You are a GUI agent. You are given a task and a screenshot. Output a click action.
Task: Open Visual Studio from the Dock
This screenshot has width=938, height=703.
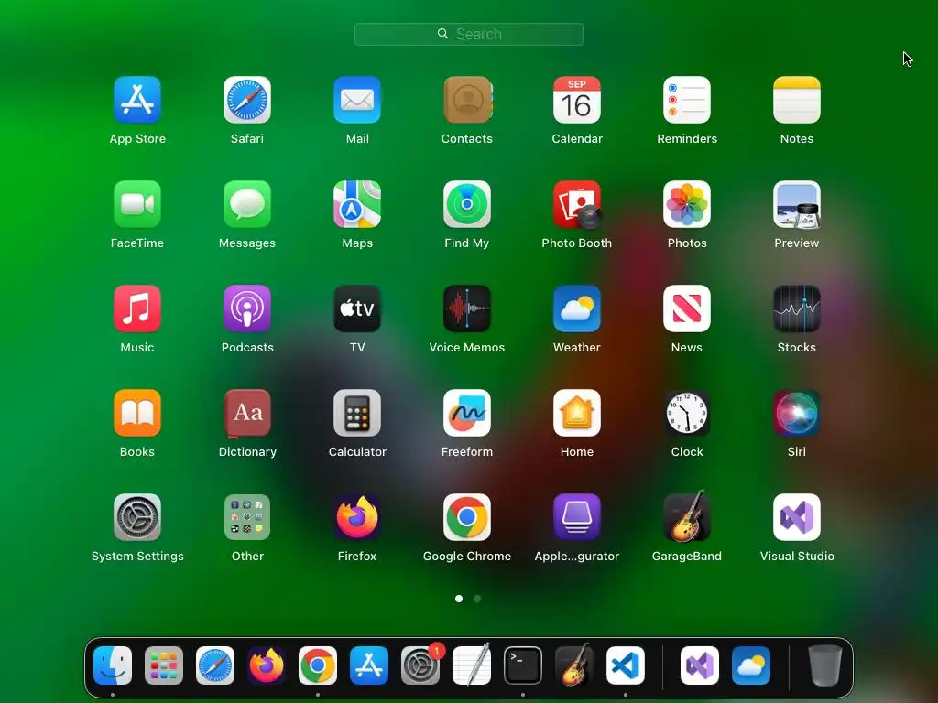coord(700,665)
